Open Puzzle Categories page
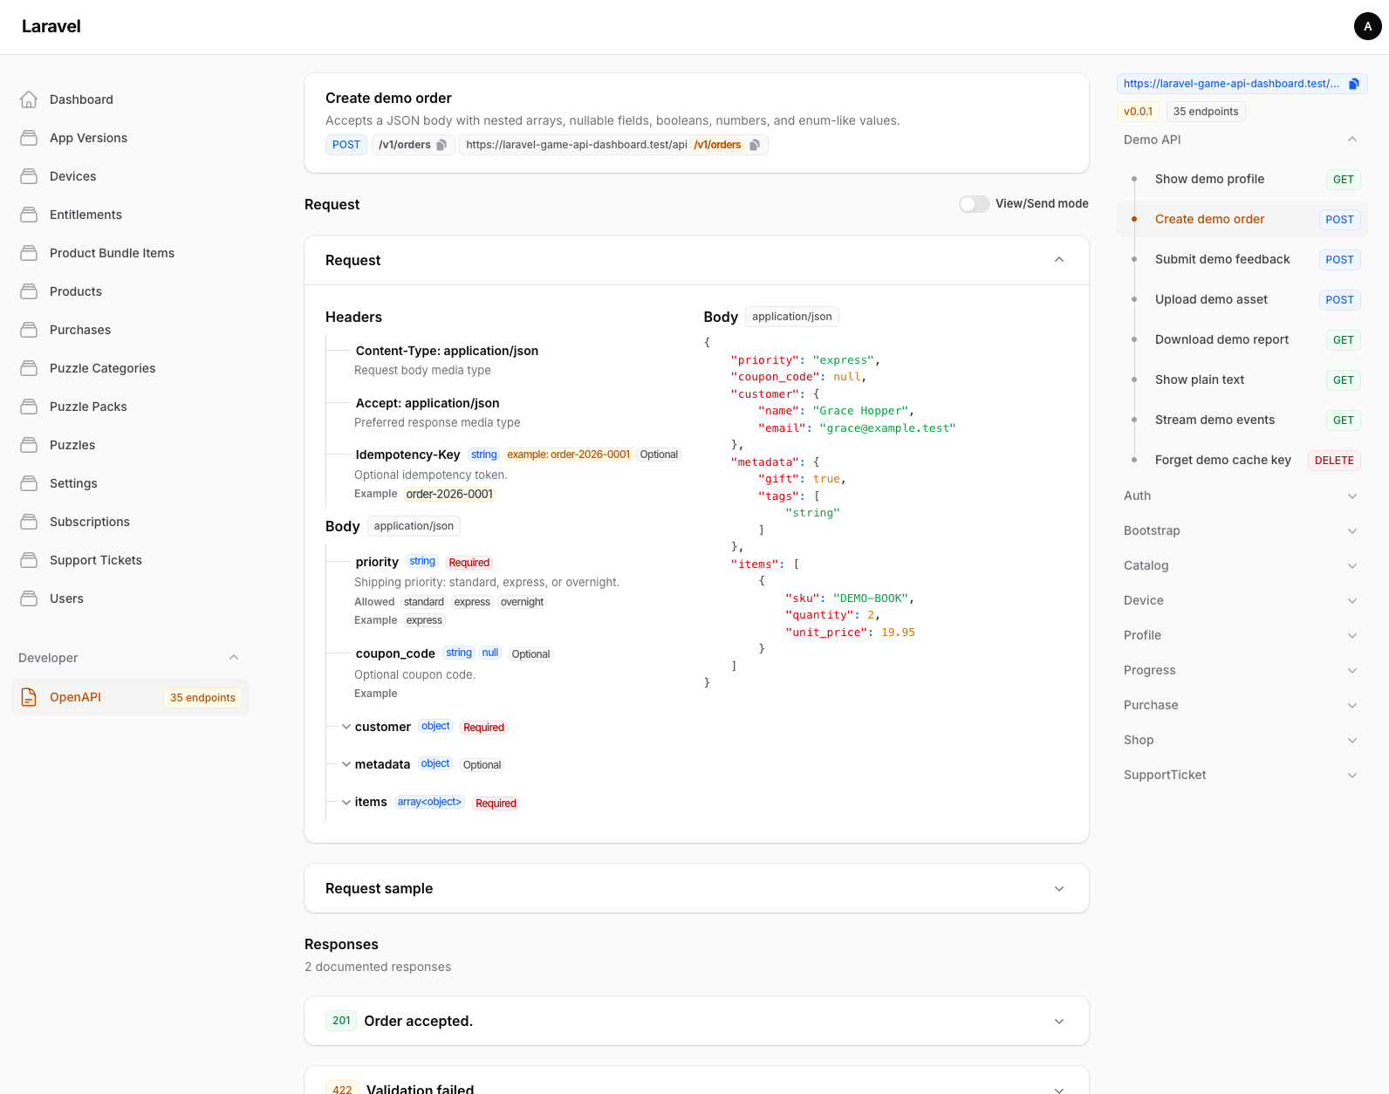1389x1094 pixels. [x=131, y=368]
